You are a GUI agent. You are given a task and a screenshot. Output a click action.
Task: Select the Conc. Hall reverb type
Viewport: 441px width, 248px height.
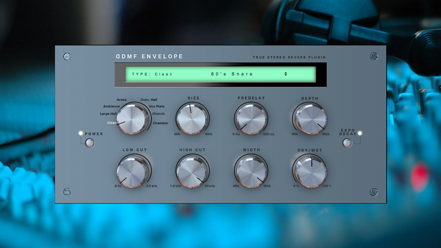click(x=149, y=100)
